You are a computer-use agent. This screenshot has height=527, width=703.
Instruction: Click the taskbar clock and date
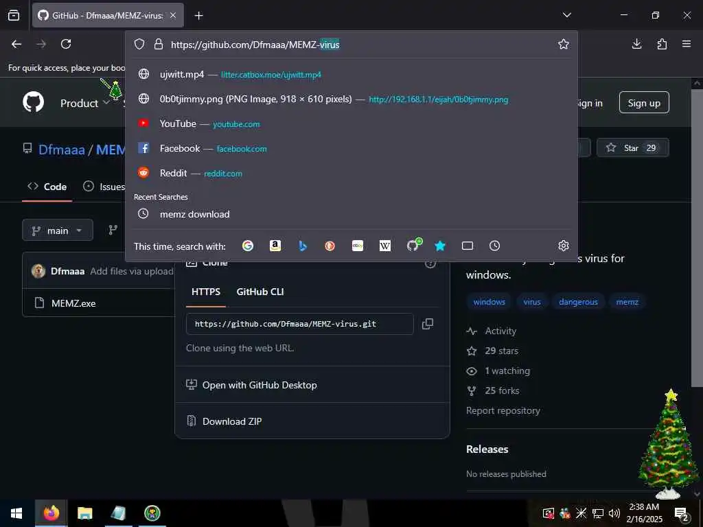(644, 513)
